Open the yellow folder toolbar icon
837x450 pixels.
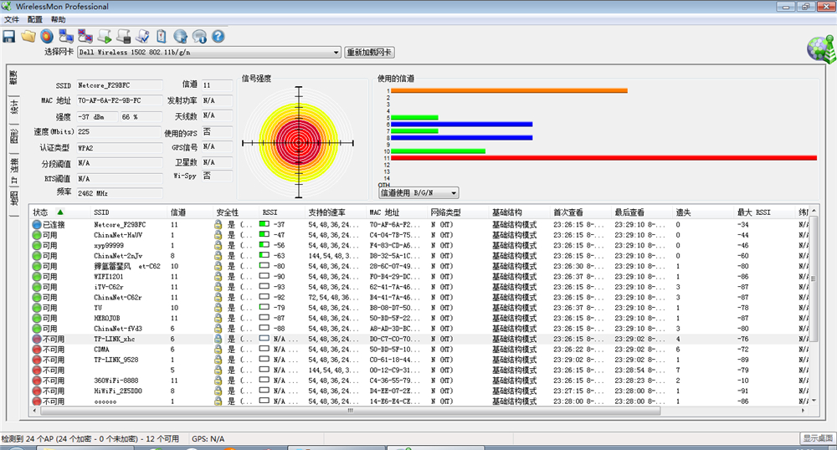[x=28, y=36]
